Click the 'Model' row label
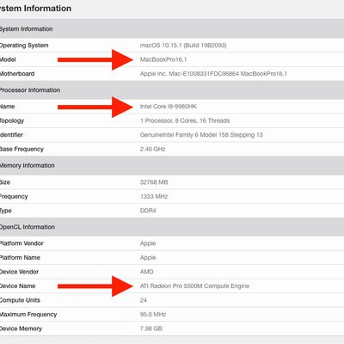344x344 pixels. [8, 59]
